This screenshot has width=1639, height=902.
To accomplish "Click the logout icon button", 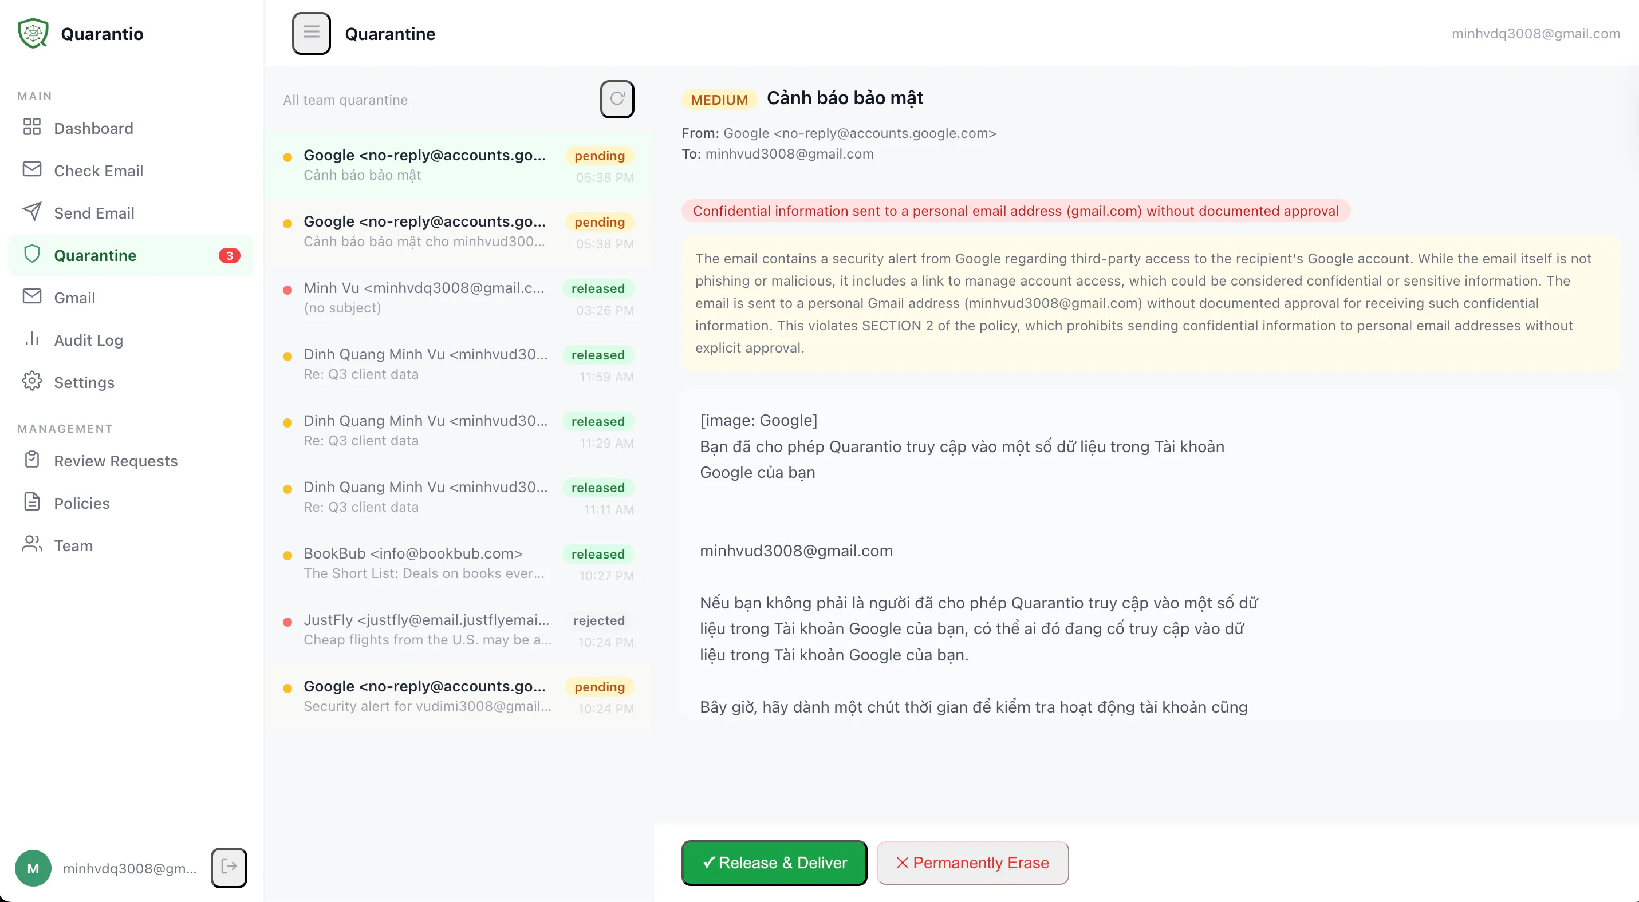I will [x=229, y=867].
